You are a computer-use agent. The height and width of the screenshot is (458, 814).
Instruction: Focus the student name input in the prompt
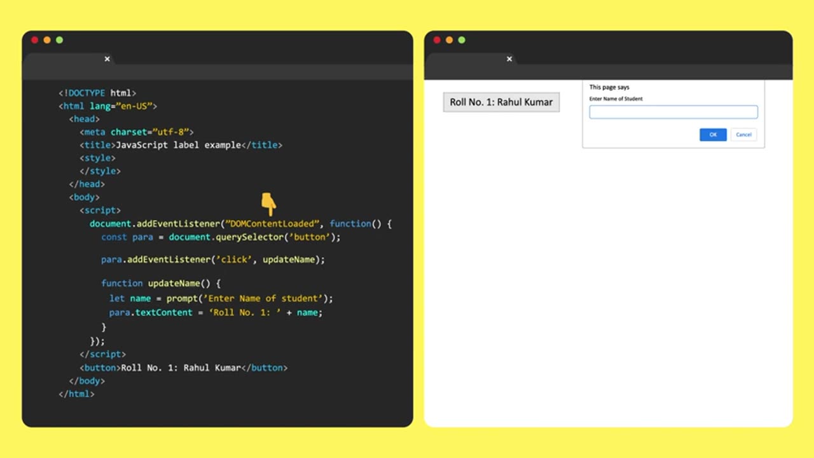(x=673, y=112)
